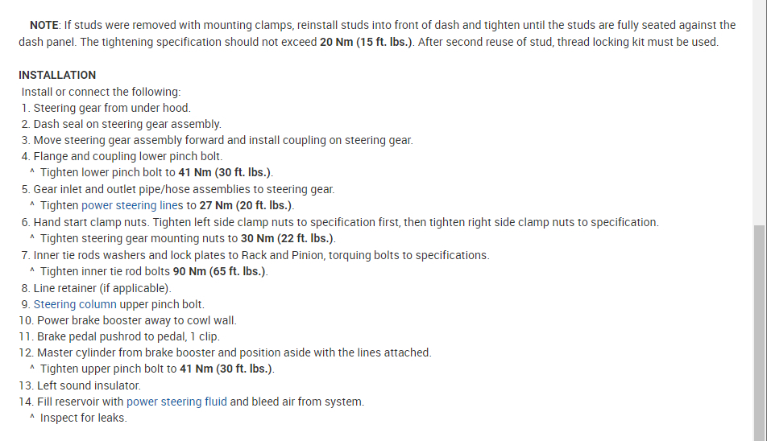Click the caret before 'Tighten power steering lines'
The height and width of the screenshot is (441, 767).
[31, 206]
